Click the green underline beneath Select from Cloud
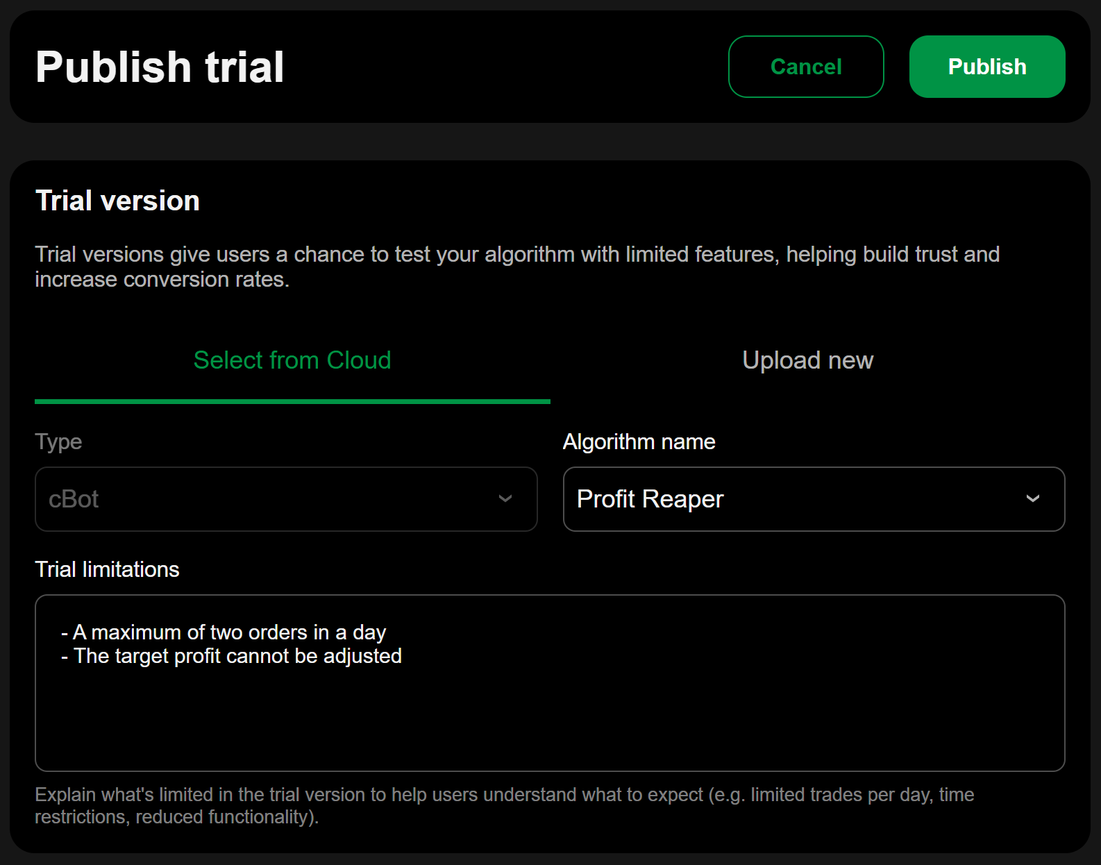Screen dimensions: 1101x865 coord(292,401)
